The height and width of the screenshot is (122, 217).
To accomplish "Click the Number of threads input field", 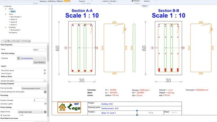I will tap(40, 100).
